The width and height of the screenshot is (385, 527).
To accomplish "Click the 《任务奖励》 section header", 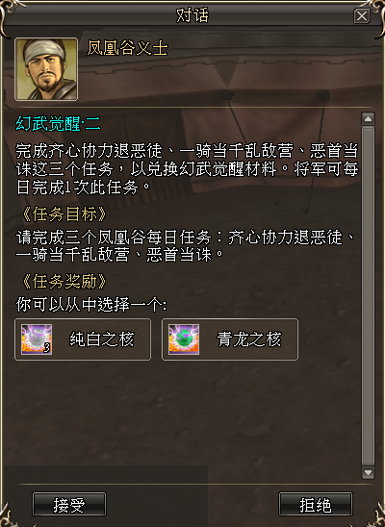I will point(64,282).
